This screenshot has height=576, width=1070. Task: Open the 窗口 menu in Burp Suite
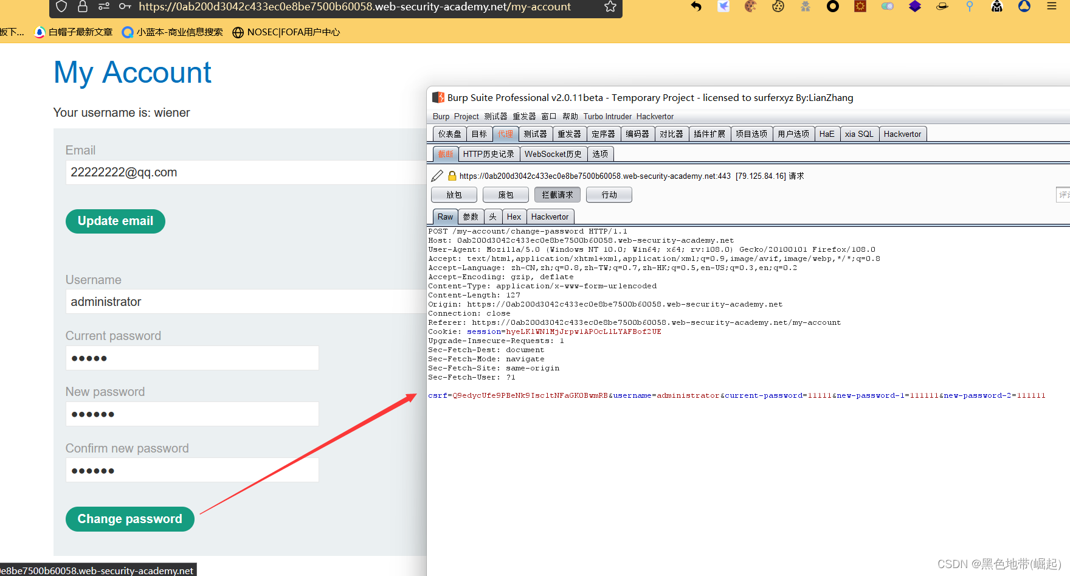point(549,116)
